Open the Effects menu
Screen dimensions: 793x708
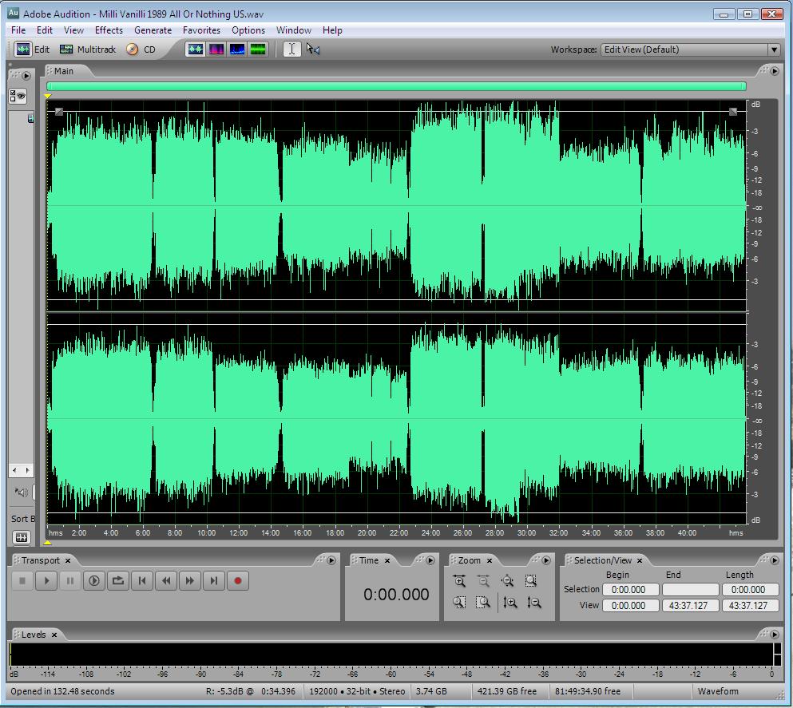pos(109,30)
